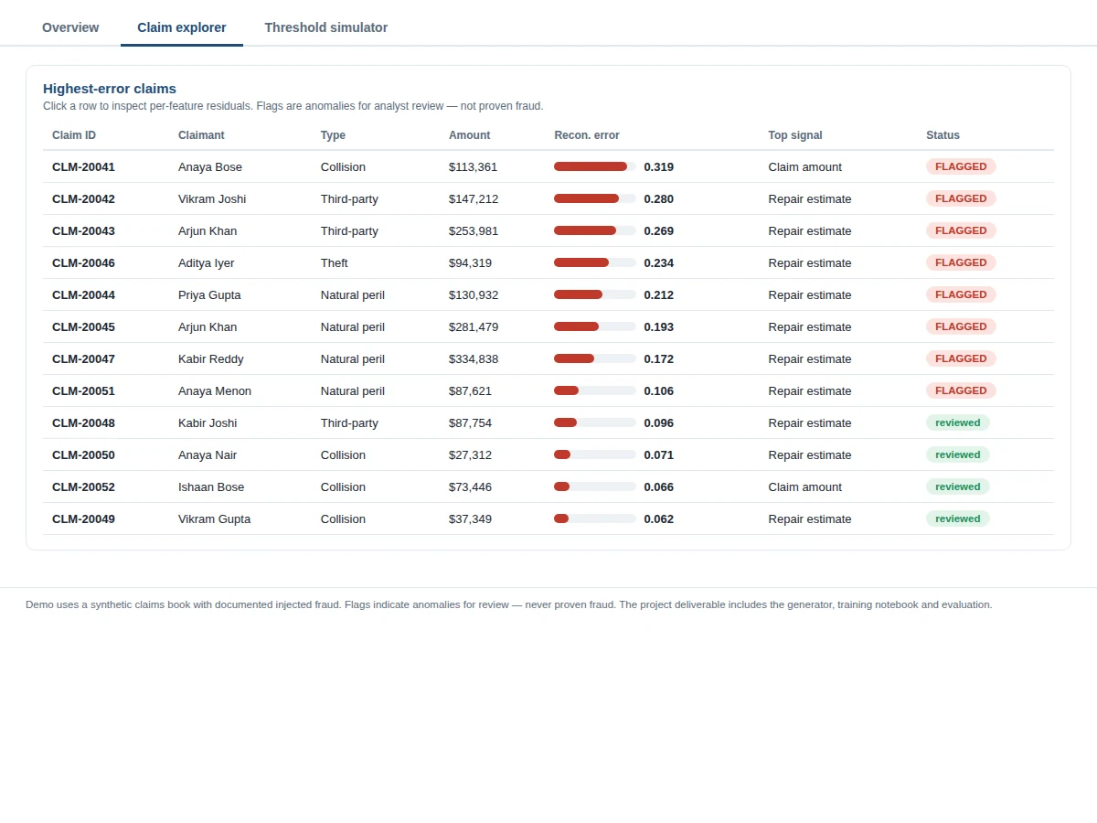
Task: Click the error bar for 0.172
Action: [x=595, y=358]
